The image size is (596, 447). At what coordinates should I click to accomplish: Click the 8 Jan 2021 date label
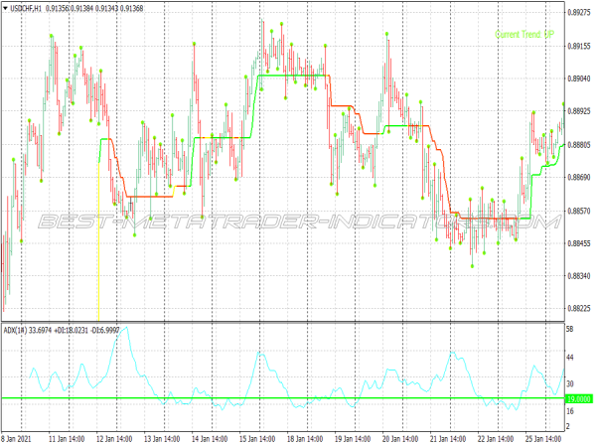pos(16,439)
